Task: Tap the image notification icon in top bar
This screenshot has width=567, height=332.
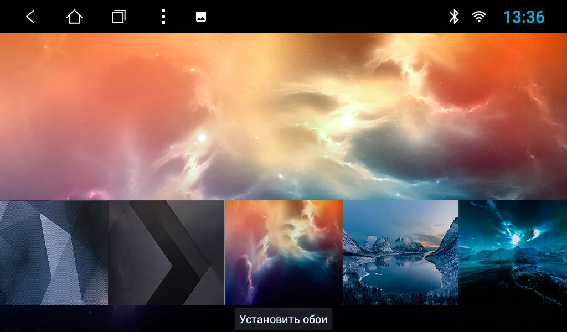Action: pos(201,17)
